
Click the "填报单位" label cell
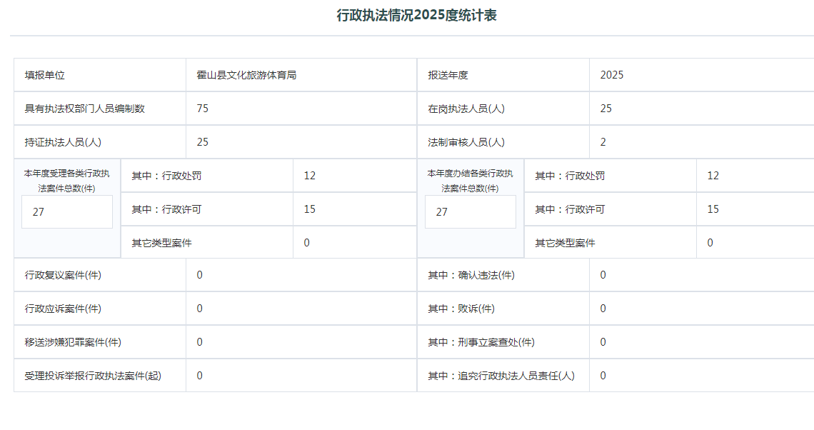point(45,75)
